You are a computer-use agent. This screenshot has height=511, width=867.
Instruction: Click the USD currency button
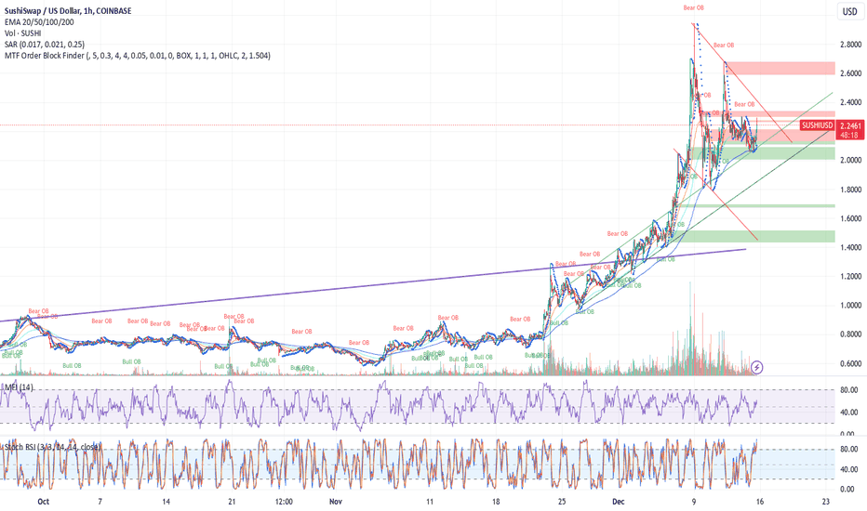pos(850,11)
